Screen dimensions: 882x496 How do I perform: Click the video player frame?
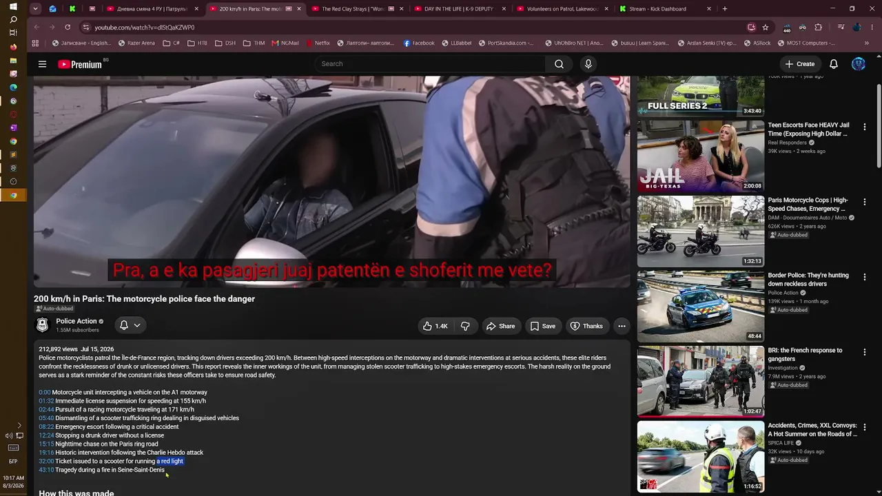tap(331, 182)
